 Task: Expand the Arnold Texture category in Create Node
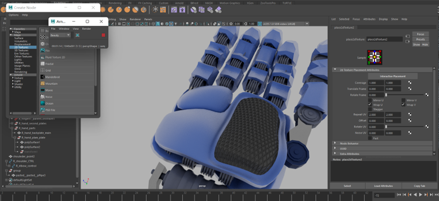(x=13, y=78)
